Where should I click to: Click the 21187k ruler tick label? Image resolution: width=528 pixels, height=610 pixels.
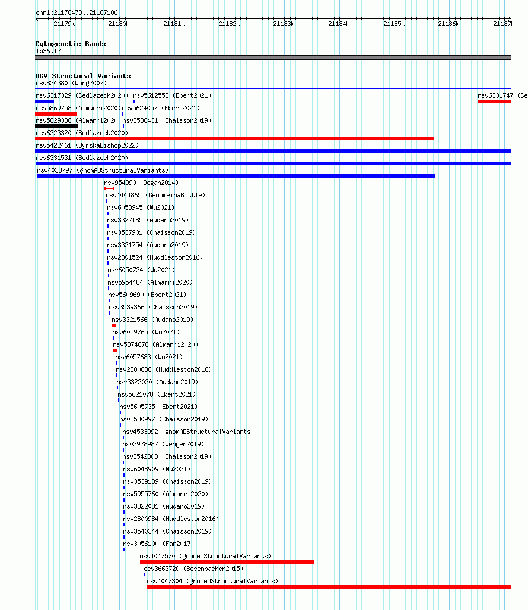tap(504, 24)
